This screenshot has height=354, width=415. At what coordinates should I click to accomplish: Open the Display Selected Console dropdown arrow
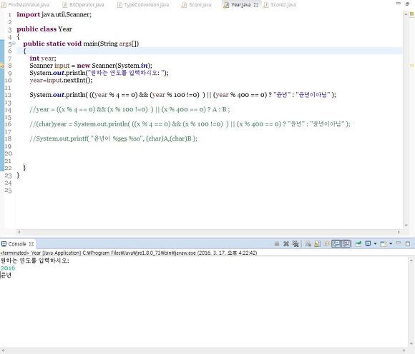375,243
